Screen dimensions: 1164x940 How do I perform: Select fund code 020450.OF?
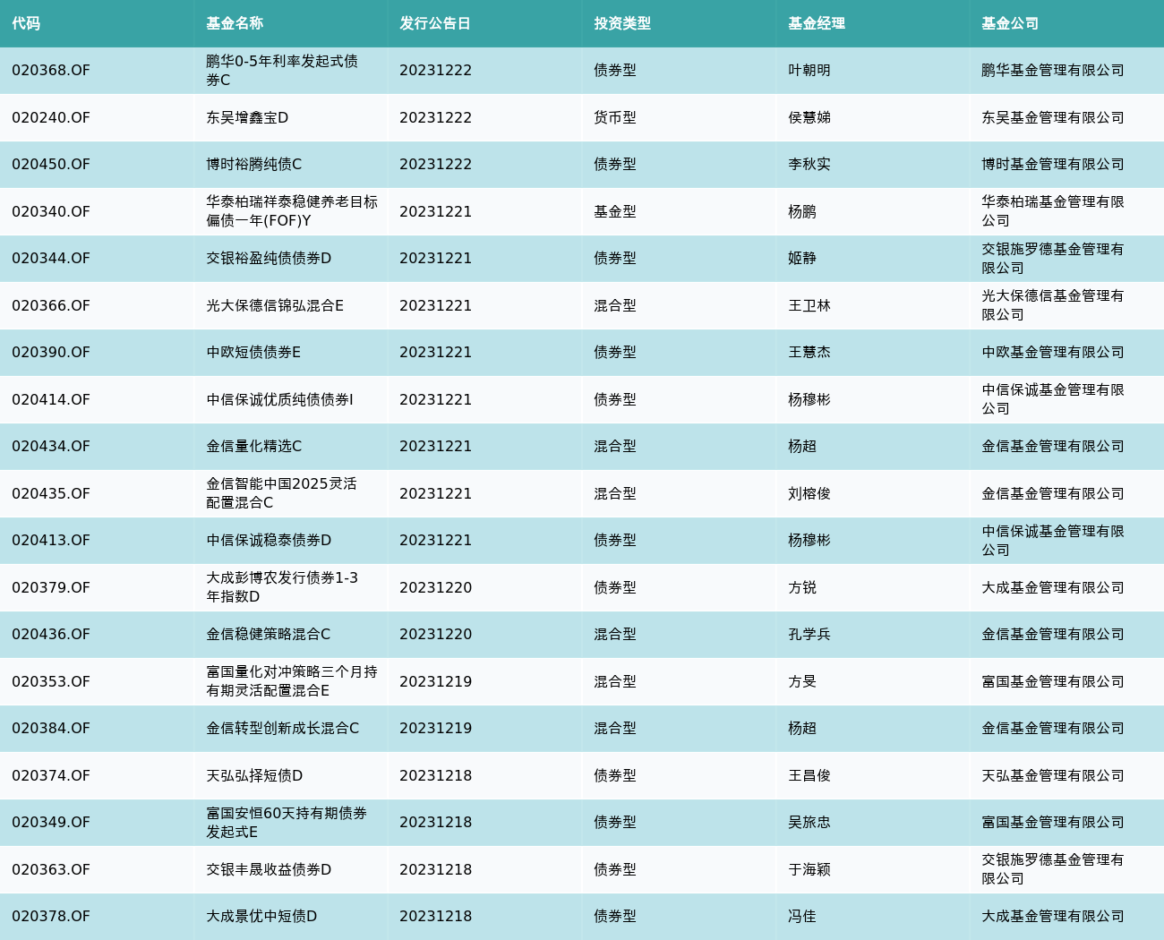51,165
